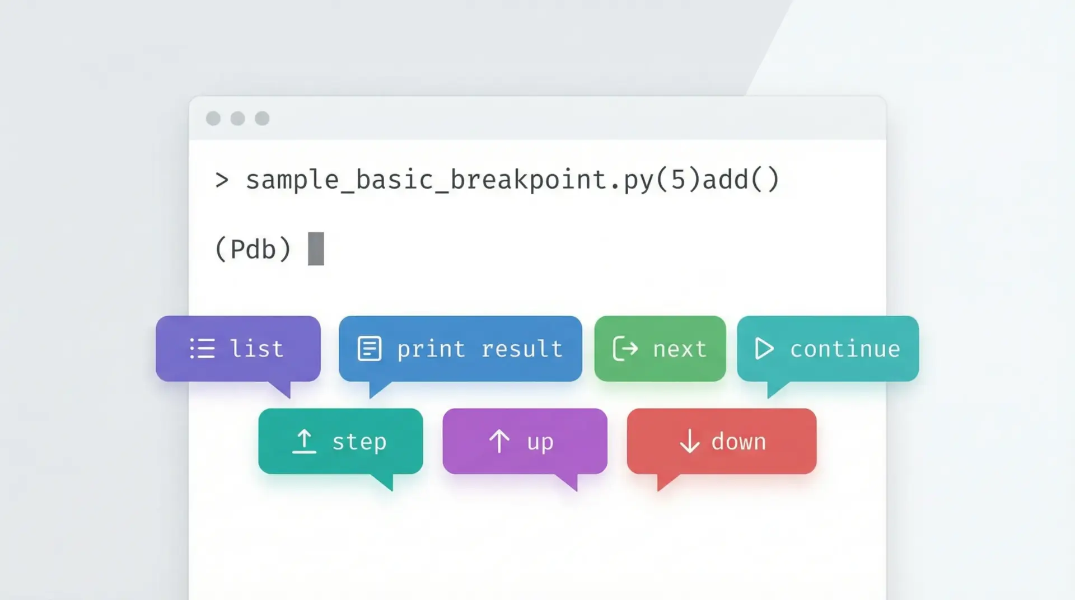Click the document icon beside print result
The width and height of the screenshot is (1075, 600).
370,348
